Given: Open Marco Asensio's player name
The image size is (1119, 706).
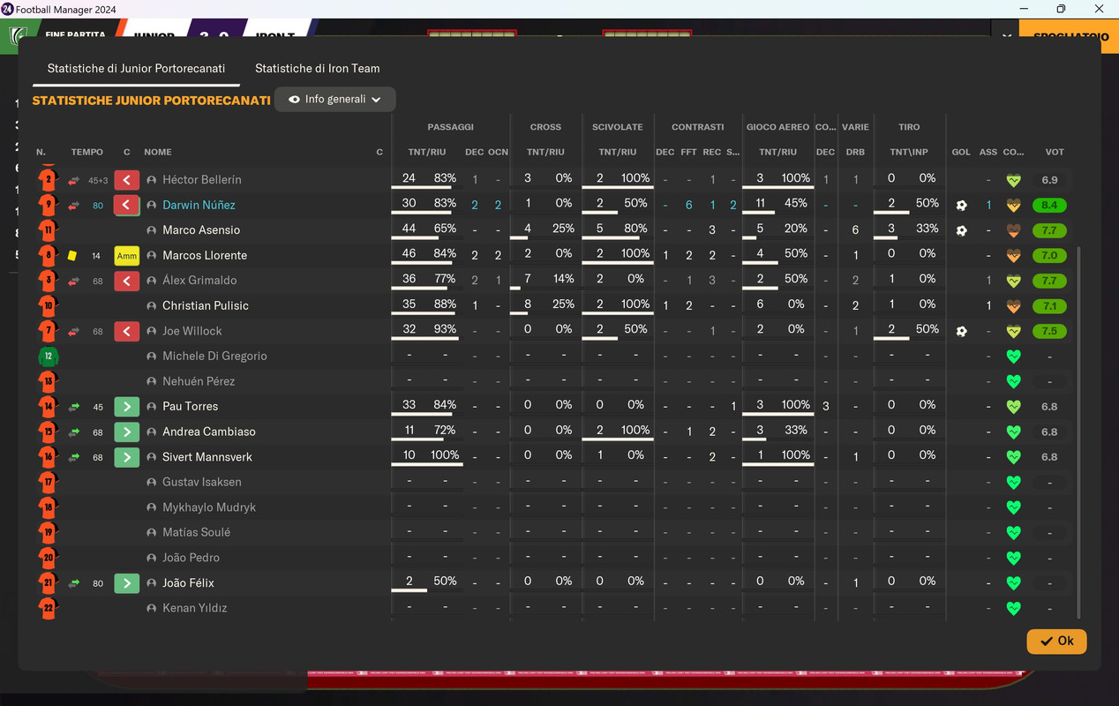Looking at the screenshot, I should click(x=201, y=230).
